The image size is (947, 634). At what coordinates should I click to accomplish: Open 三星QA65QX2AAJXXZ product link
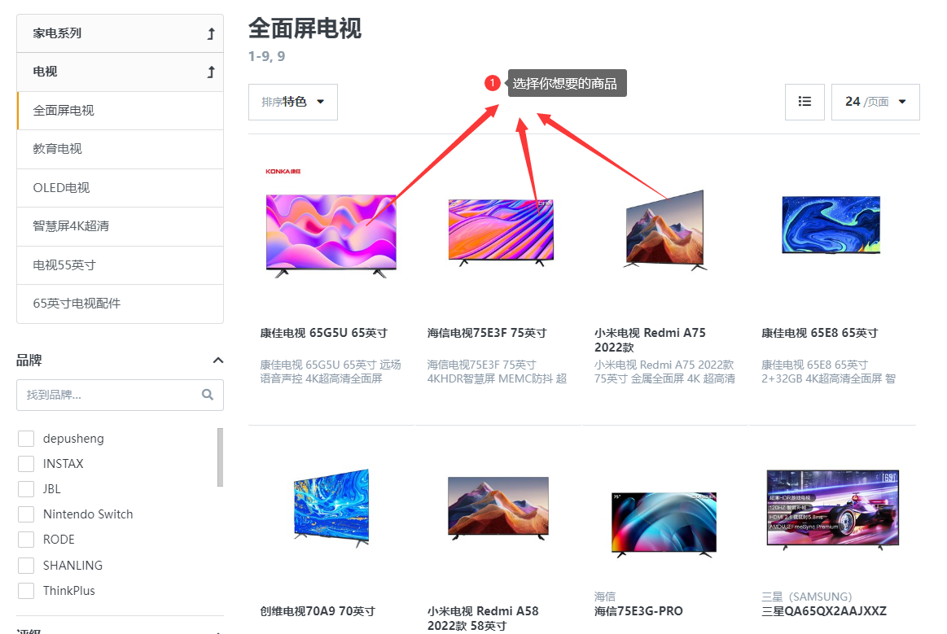coord(824,611)
